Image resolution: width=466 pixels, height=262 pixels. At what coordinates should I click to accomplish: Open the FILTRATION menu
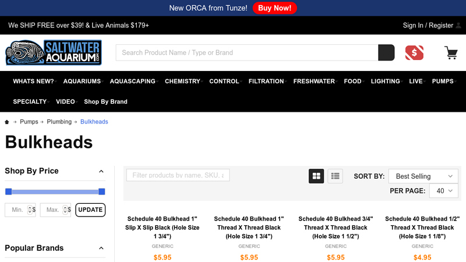tap(266, 82)
